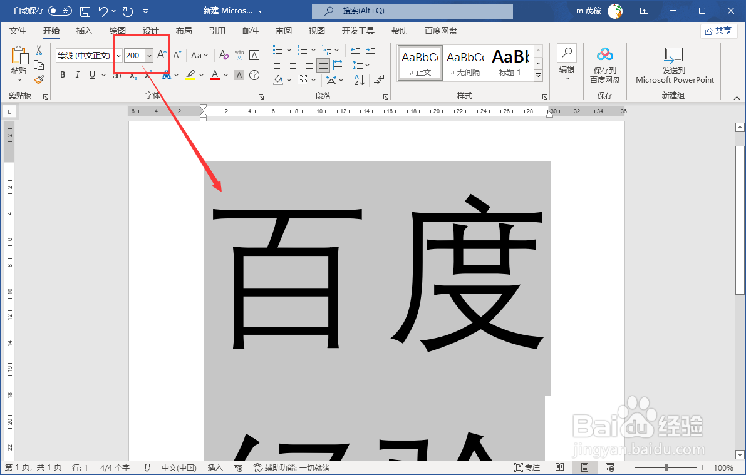Center the paragraph alignment

293,65
